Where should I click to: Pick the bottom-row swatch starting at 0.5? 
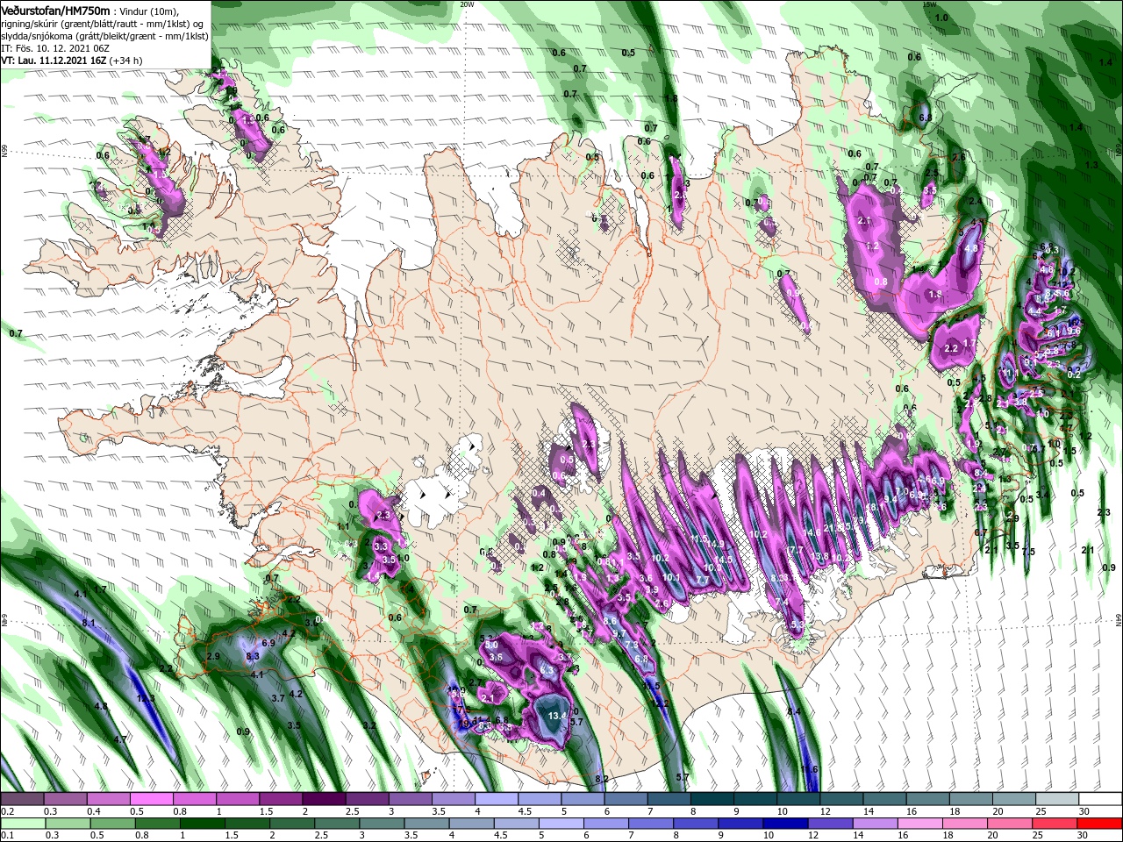pyautogui.click(x=112, y=824)
